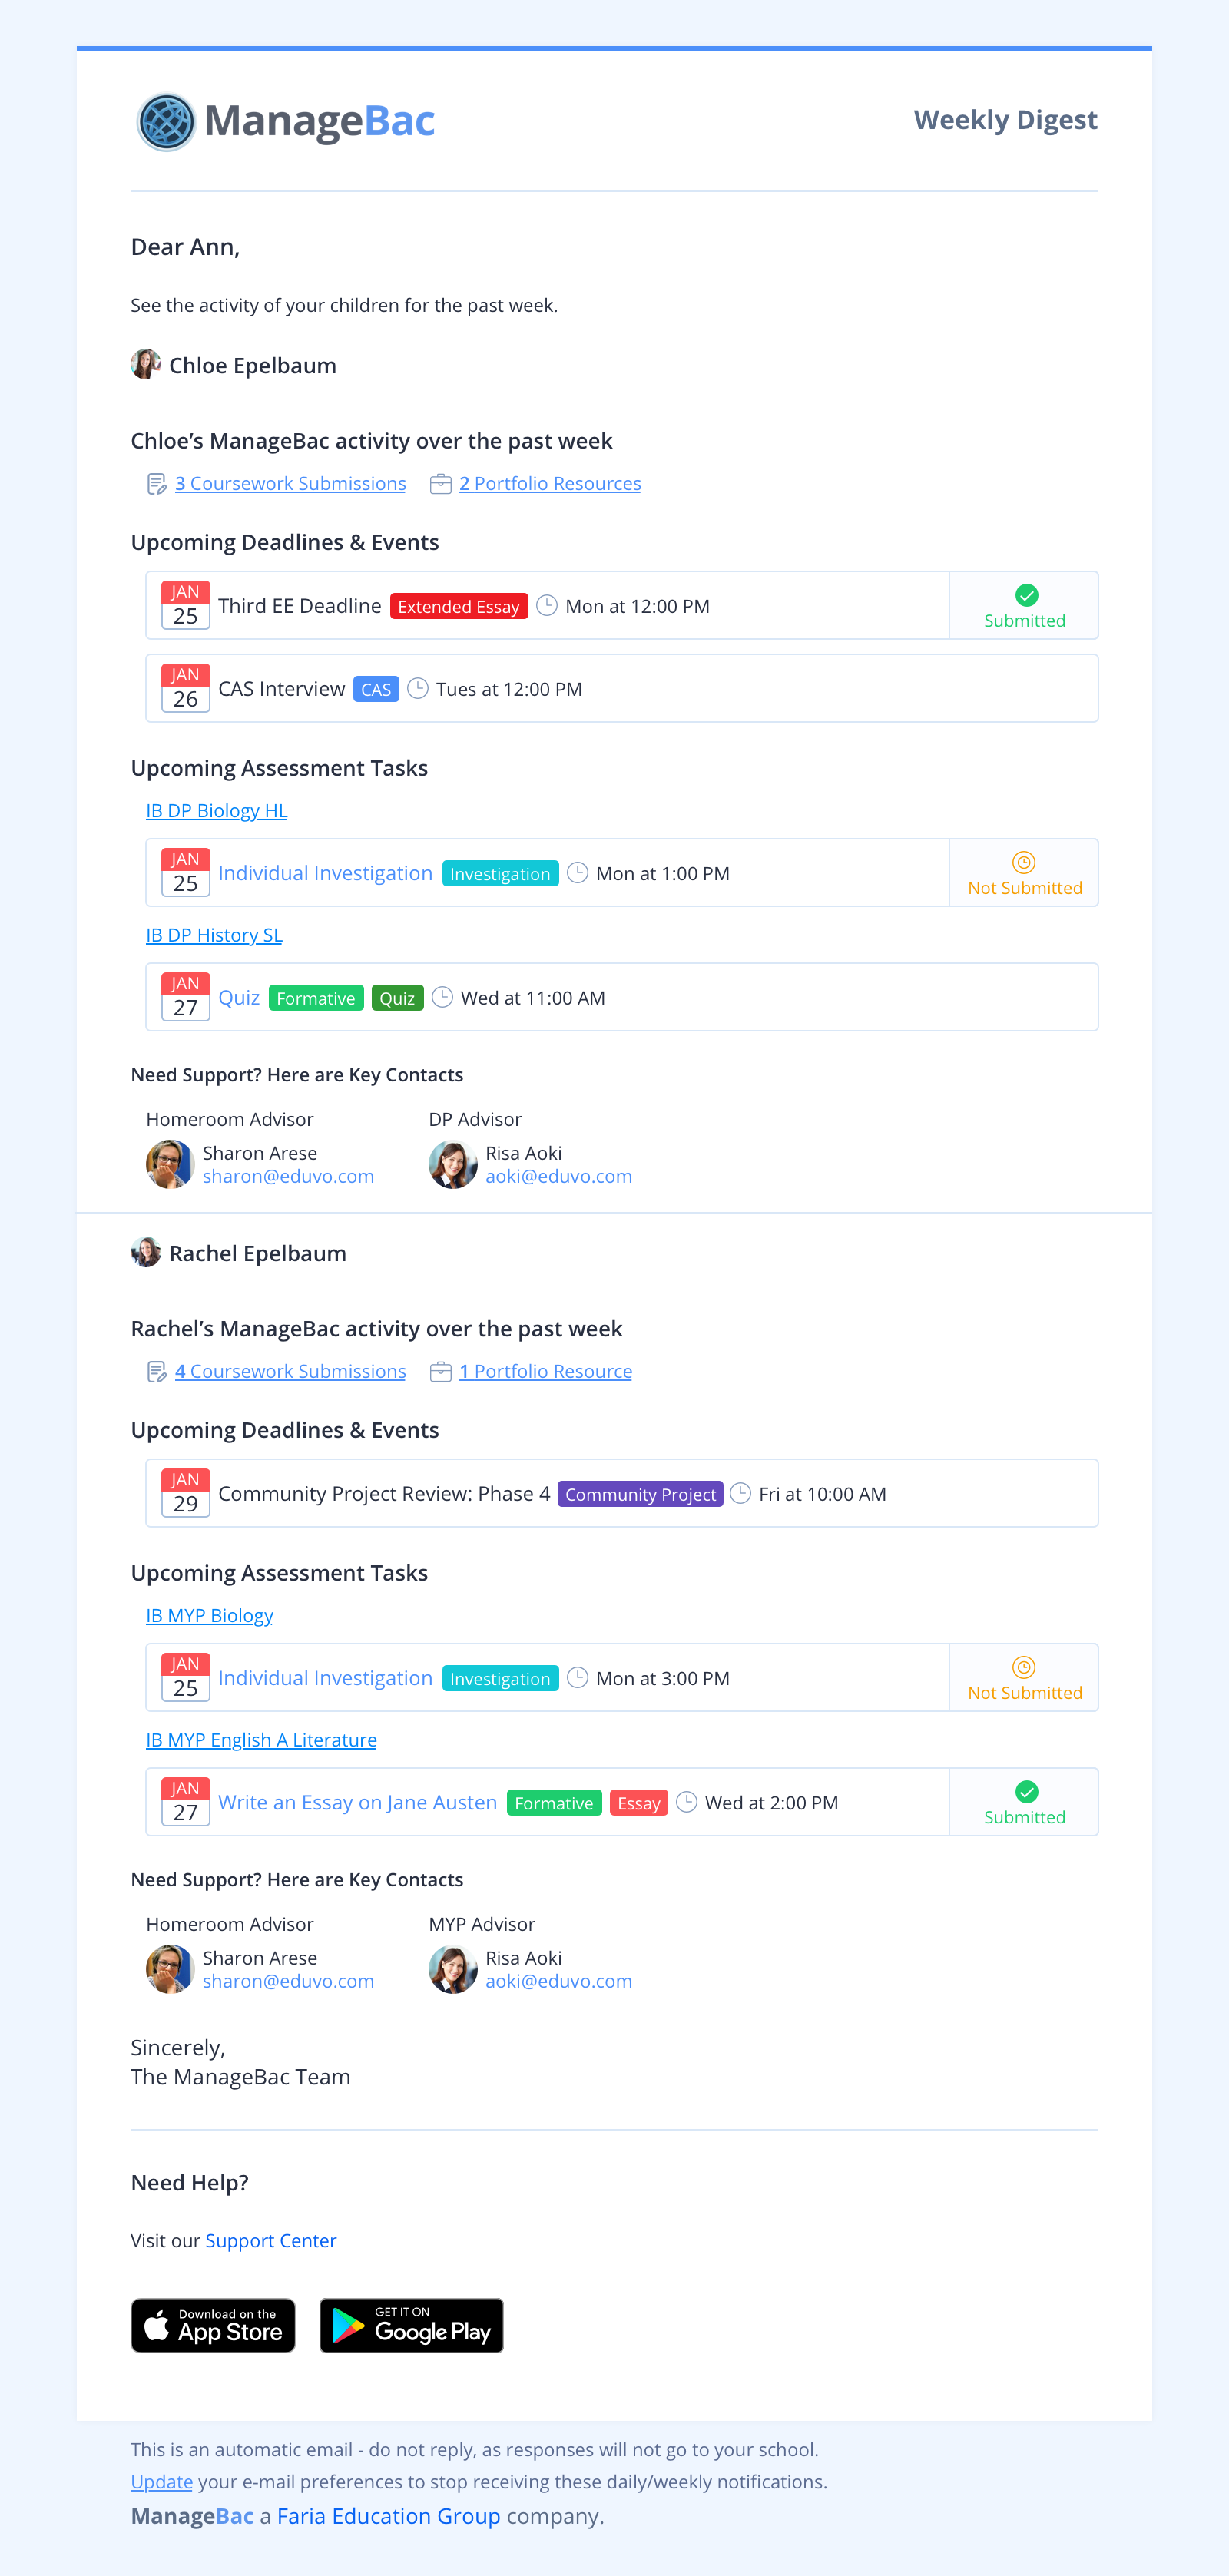Click the Not Submitted icon for Biology HL investigation
The height and width of the screenshot is (2576, 1229).
click(x=1024, y=862)
